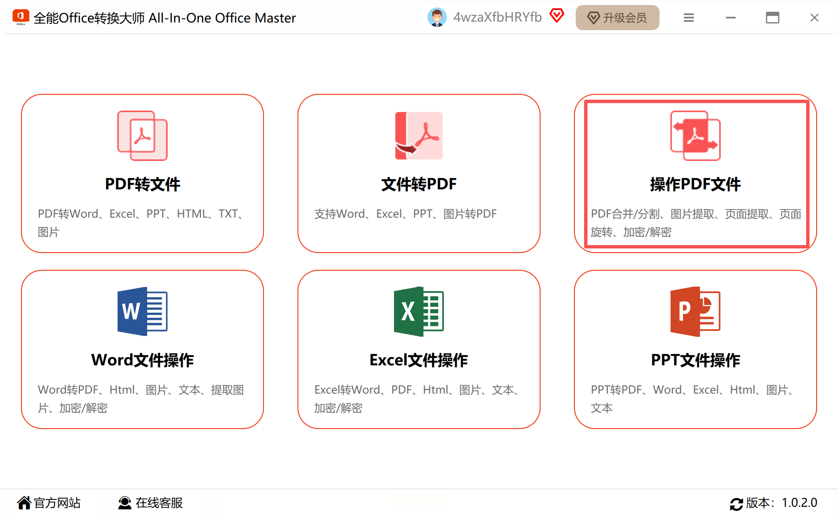Click the red VIP diamond badge
This screenshot has height=517, width=838.
click(557, 16)
